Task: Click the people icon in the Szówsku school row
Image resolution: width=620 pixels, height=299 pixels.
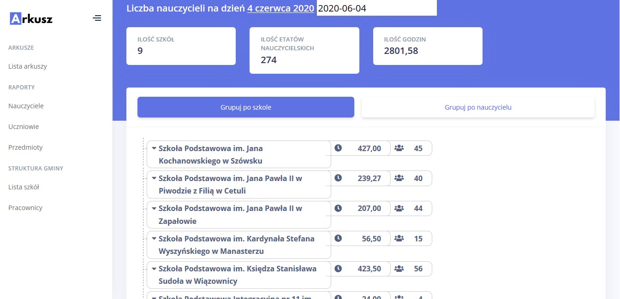Action: (x=399, y=148)
